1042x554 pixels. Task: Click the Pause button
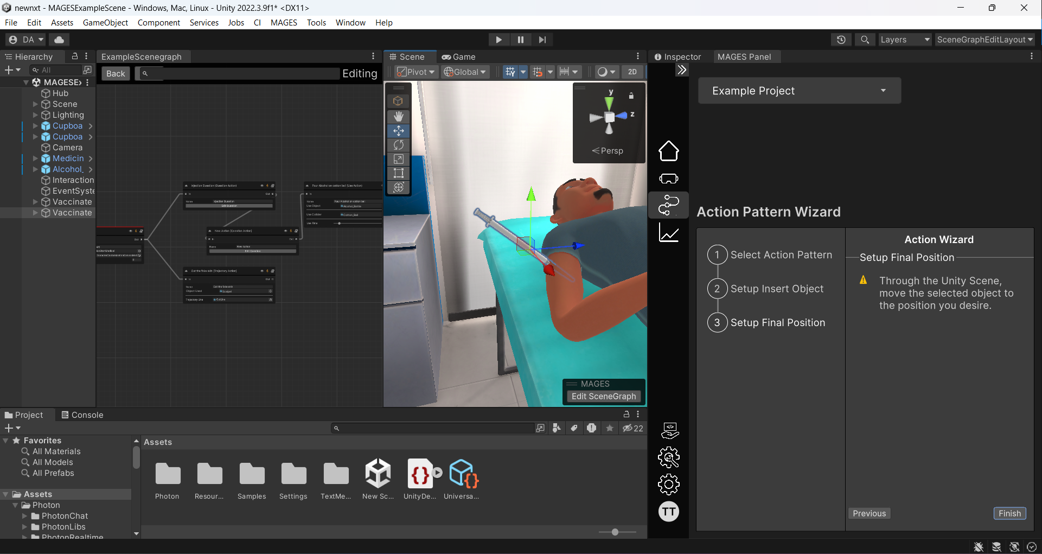point(521,40)
